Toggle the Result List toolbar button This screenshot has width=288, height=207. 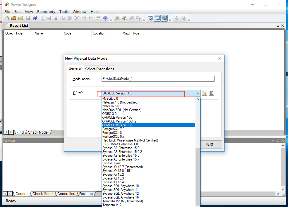[x=164, y=18]
